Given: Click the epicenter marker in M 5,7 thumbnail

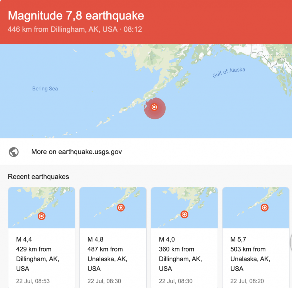Looking at the screenshot, I should [x=265, y=208].
